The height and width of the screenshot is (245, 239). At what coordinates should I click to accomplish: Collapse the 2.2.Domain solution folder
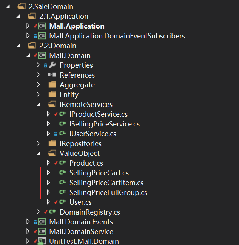tap(18, 46)
